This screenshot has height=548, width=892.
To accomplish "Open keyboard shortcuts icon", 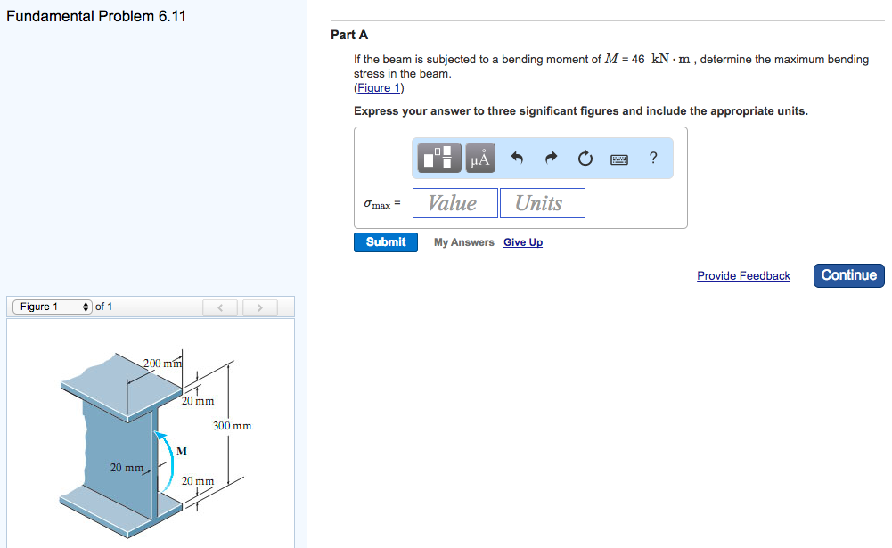I will click(619, 159).
